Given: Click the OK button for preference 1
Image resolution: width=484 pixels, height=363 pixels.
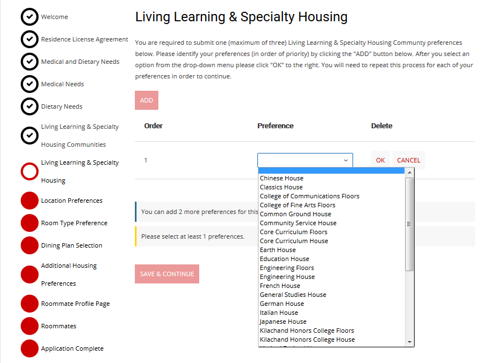Looking at the screenshot, I should 380,160.
